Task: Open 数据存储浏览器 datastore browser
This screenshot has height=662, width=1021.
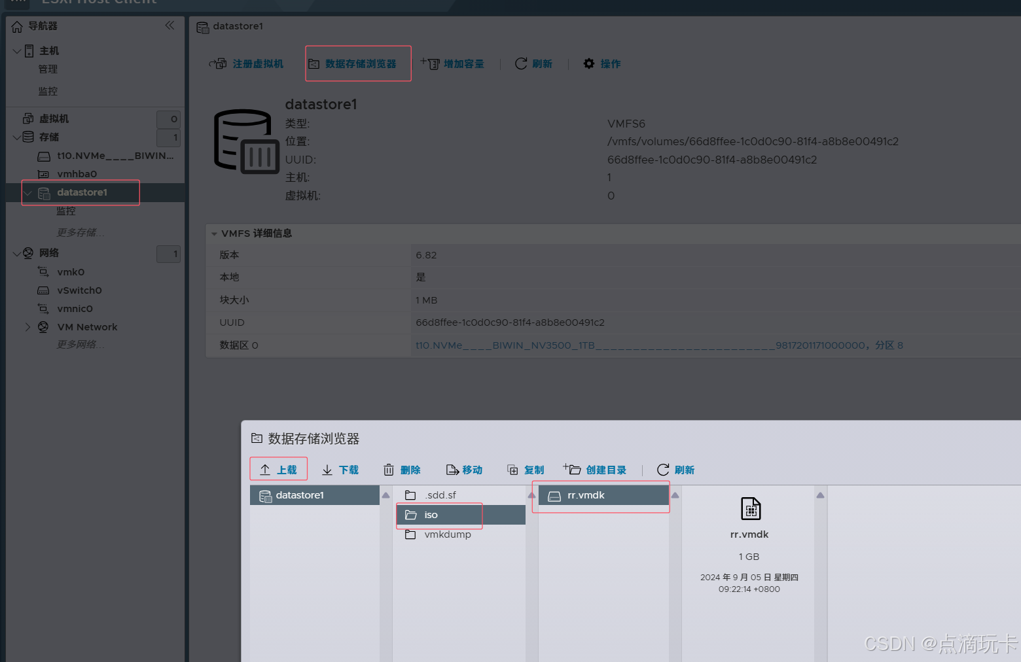Action: (x=353, y=63)
